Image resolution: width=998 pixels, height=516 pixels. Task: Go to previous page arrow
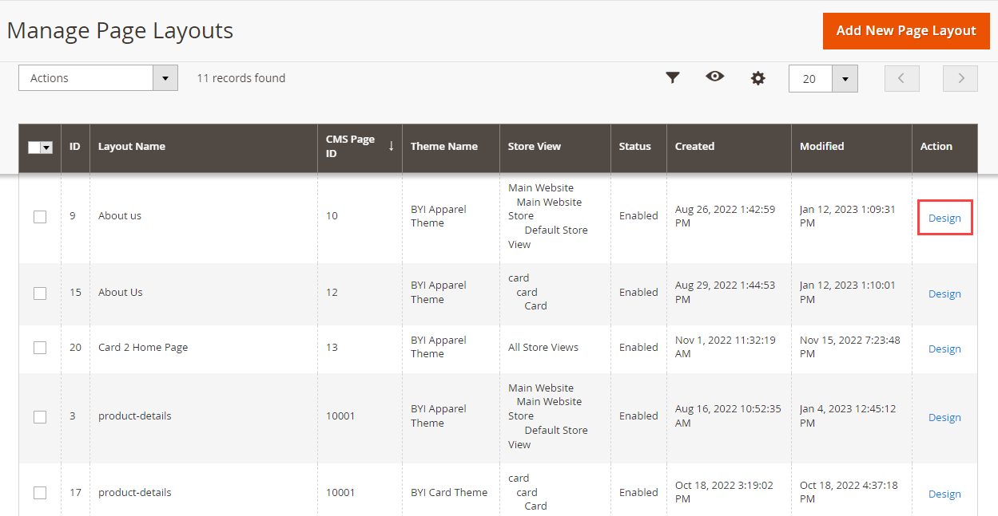tap(901, 78)
